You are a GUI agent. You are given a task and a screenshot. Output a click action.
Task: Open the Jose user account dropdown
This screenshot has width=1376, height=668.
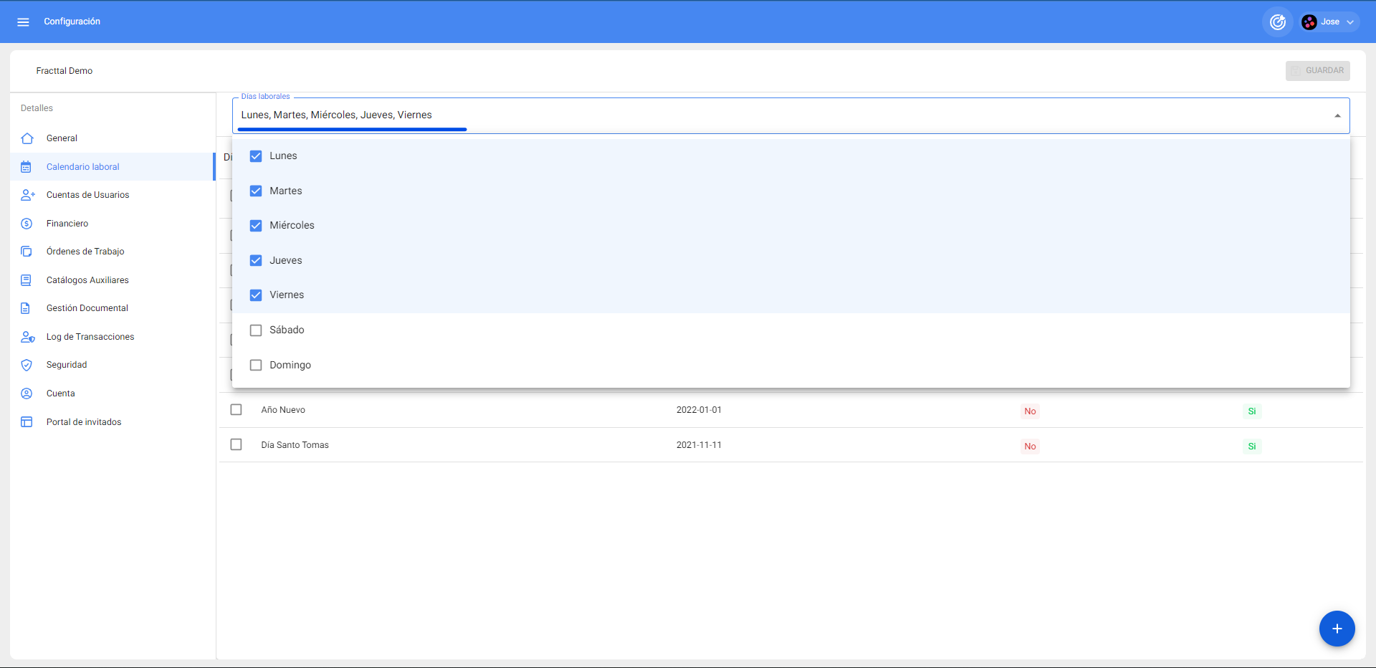(1329, 22)
